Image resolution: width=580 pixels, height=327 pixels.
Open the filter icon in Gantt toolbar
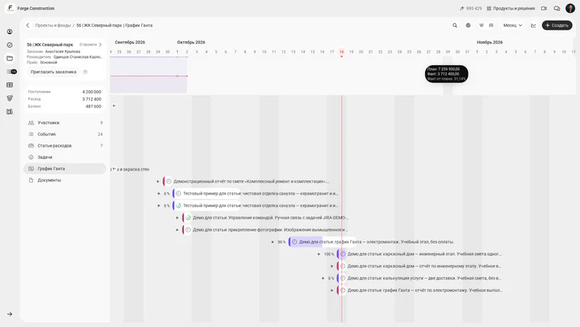click(482, 25)
